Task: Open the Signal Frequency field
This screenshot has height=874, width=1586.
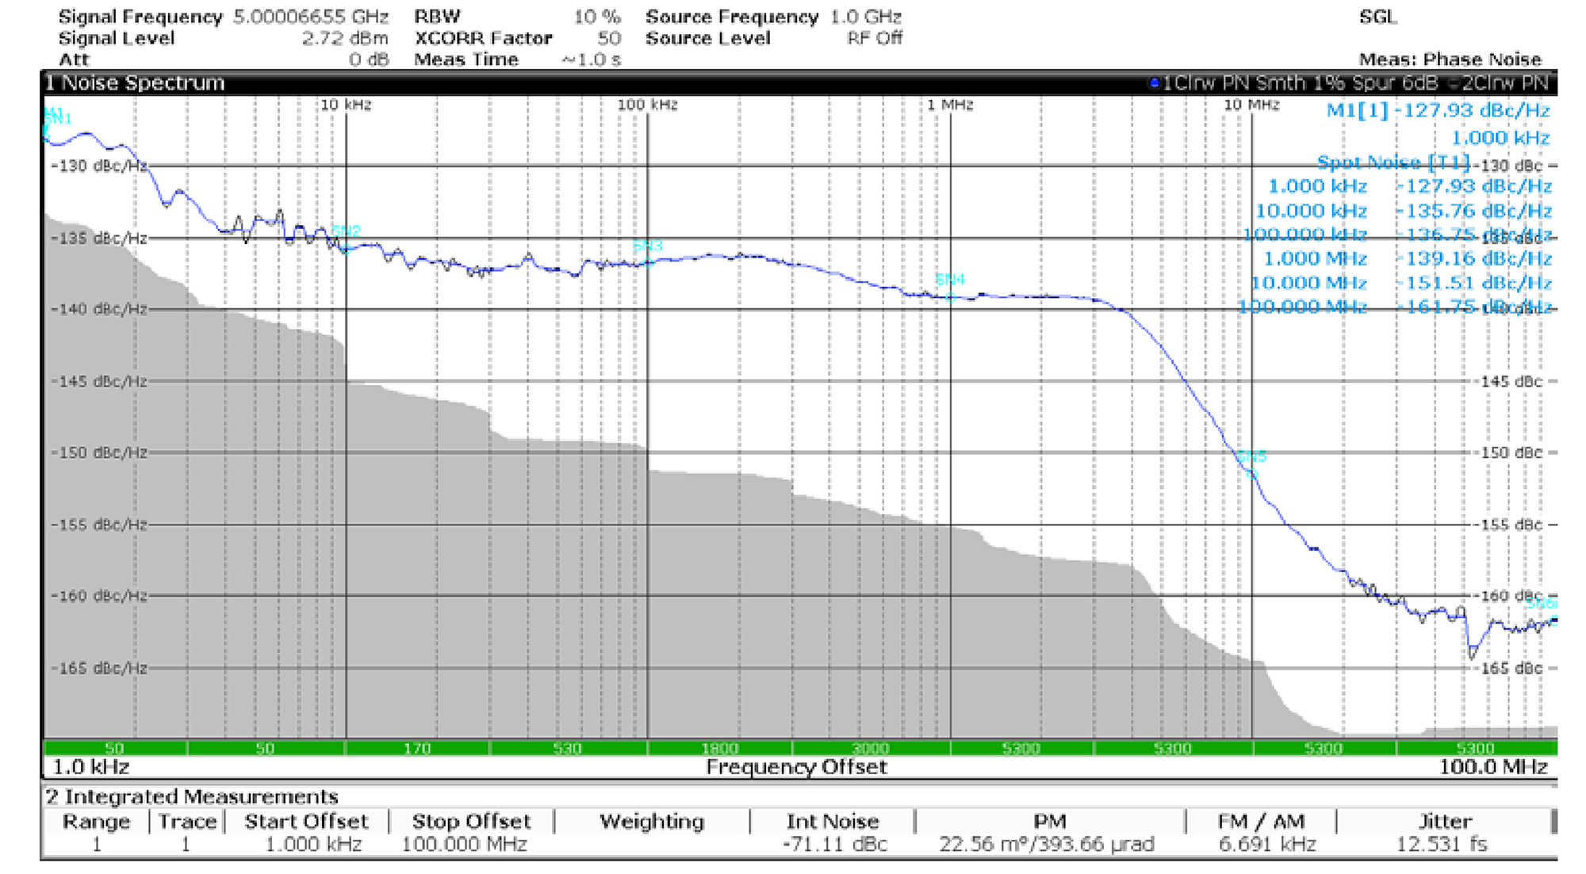Action: pyautogui.click(x=224, y=17)
